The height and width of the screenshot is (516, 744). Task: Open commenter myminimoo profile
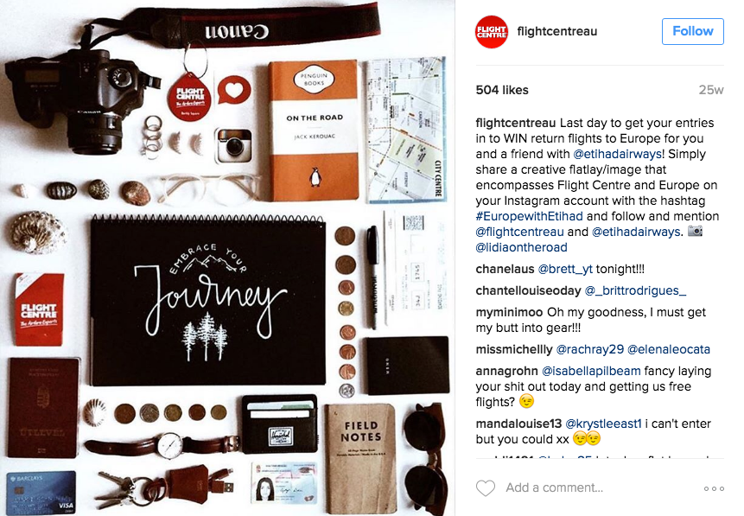click(x=509, y=312)
